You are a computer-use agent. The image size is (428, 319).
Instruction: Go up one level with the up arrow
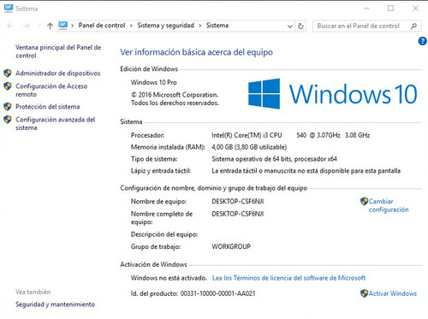(50, 26)
